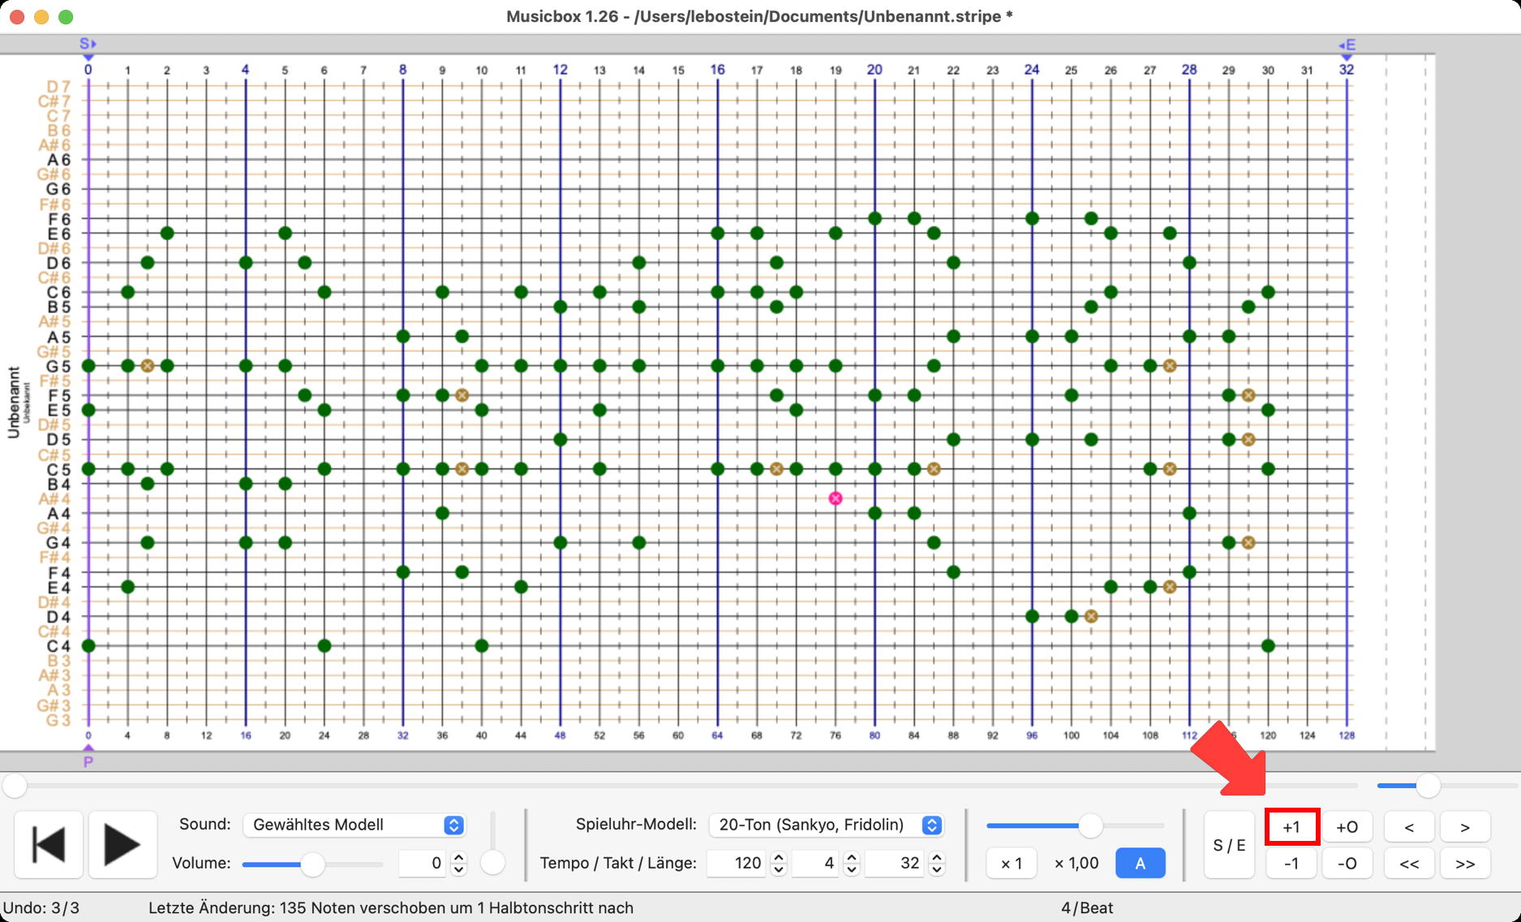The height and width of the screenshot is (922, 1521).
Task: Open the Sound dropdown
Action: [354, 825]
